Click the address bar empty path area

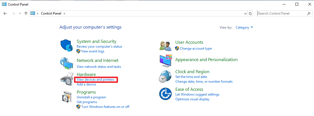(x=154, y=13)
